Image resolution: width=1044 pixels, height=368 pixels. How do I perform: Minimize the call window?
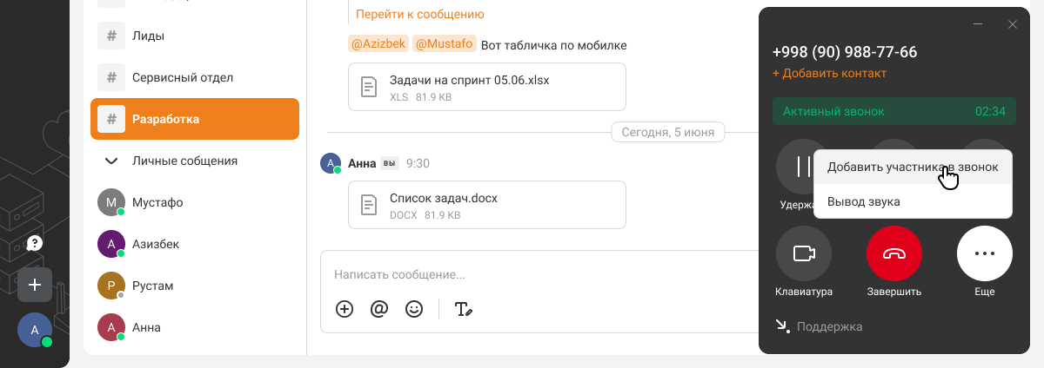click(978, 24)
